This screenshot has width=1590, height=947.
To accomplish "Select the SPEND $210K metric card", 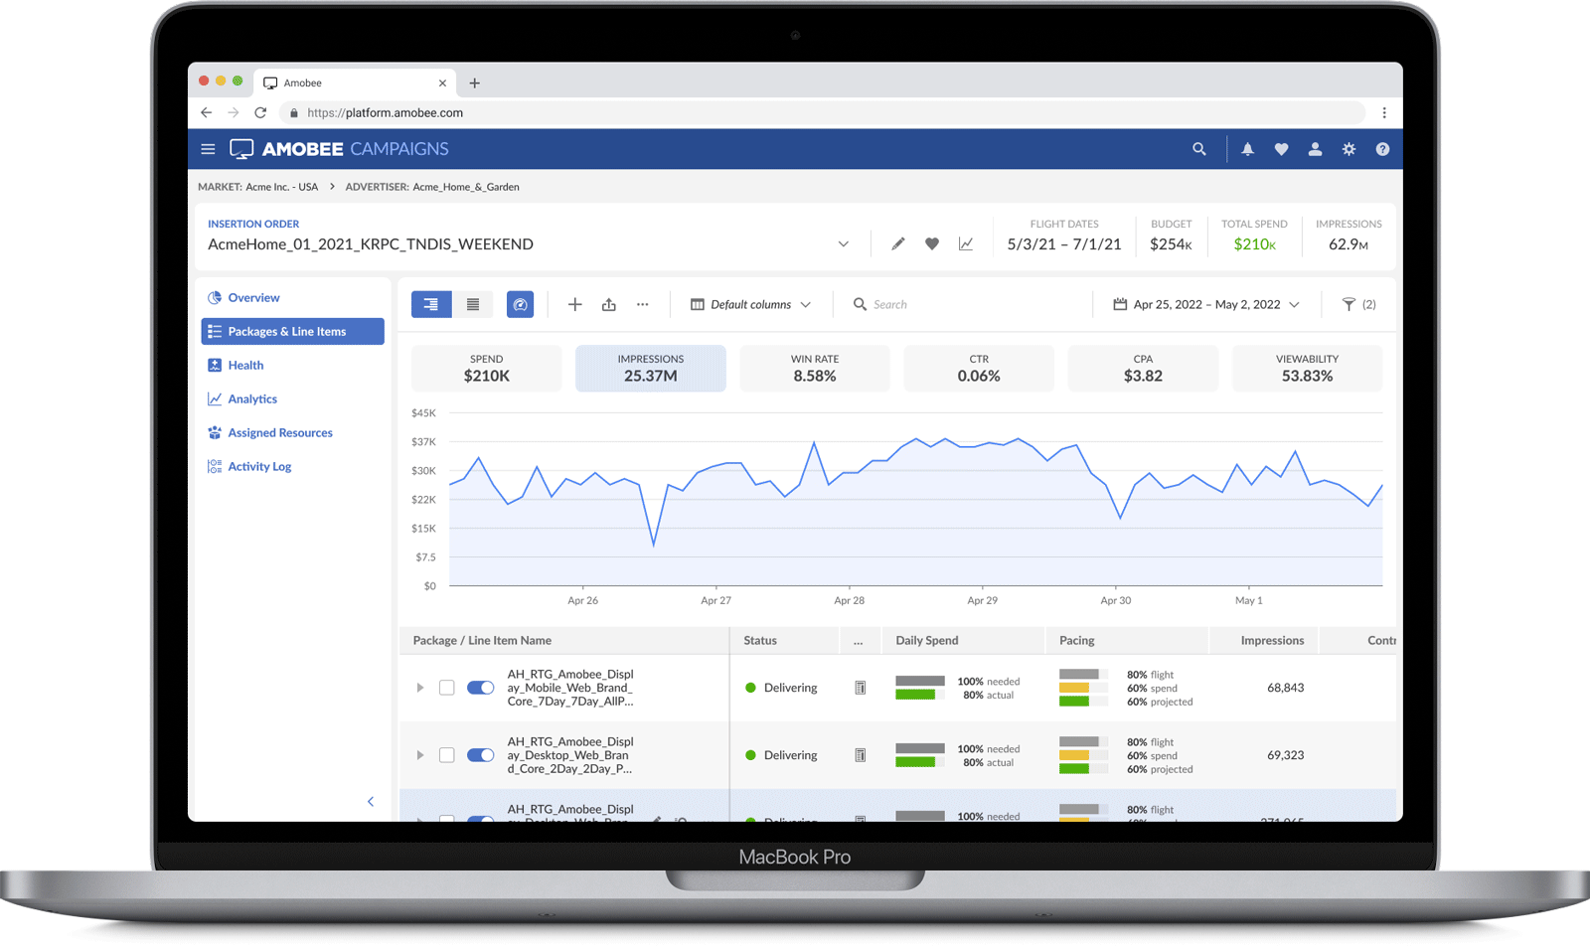I will pyautogui.click(x=487, y=368).
